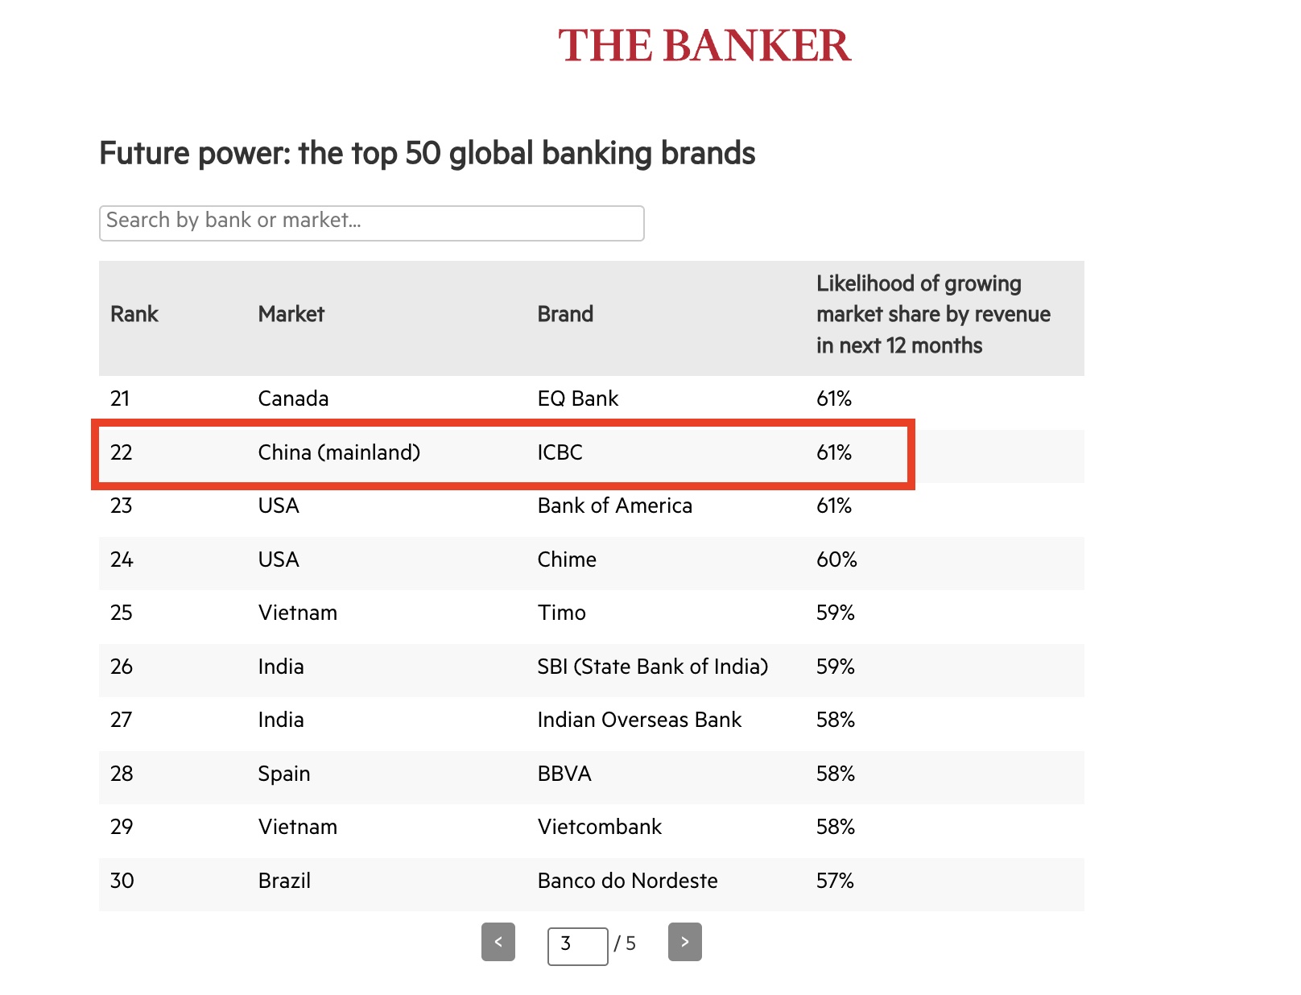Click SBI (State Bank of India) cell
1301x995 pixels.
point(653,667)
